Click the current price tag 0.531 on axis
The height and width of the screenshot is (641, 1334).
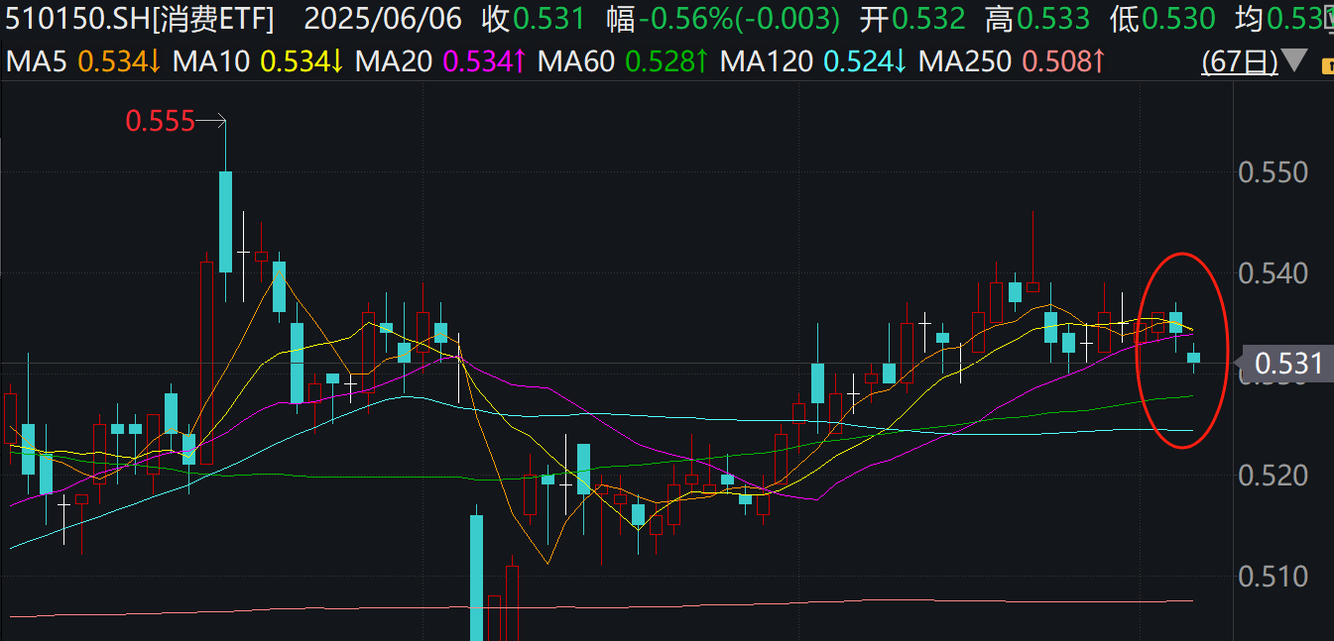[x=1286, y=365]
